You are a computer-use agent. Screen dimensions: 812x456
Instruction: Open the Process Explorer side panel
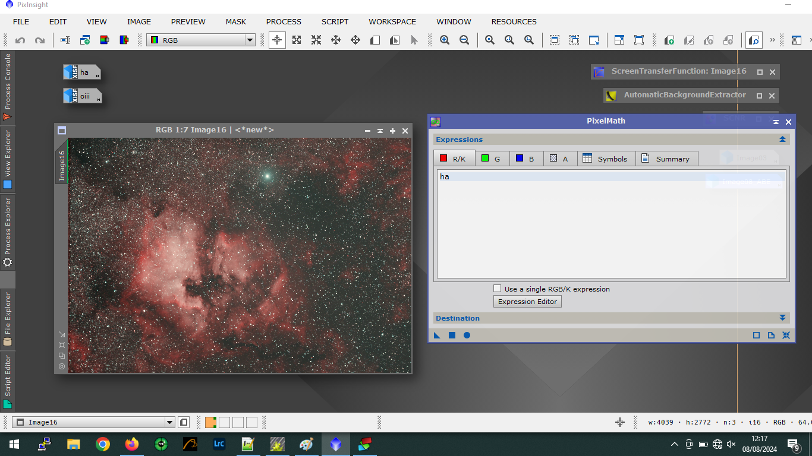(x=8, y=232)
